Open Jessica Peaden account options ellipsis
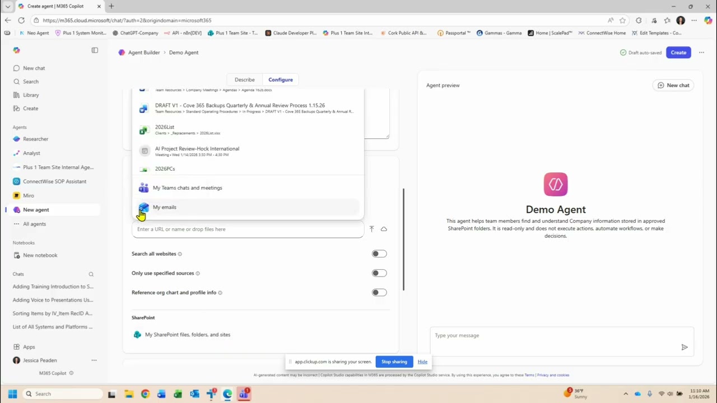717x403 pixels. point(94,360)
